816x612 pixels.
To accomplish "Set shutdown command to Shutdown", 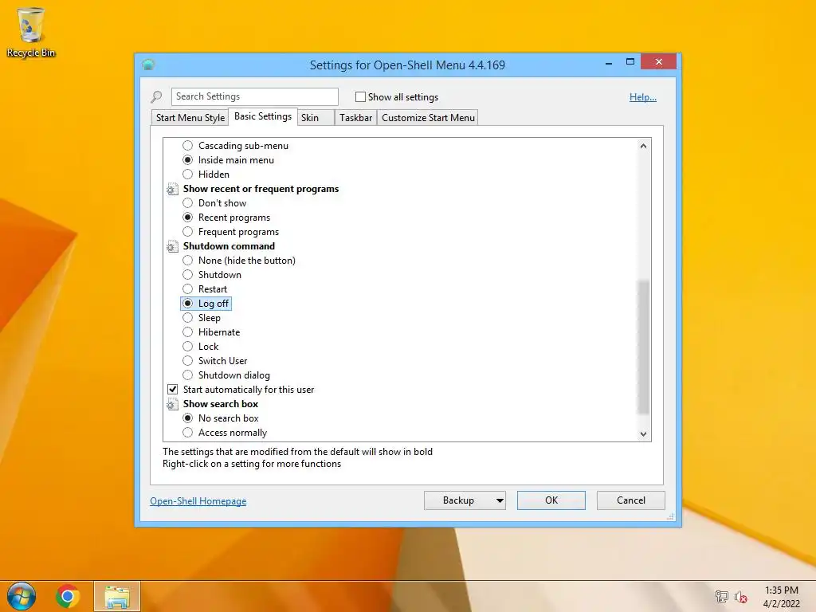I will pos(187,275).
